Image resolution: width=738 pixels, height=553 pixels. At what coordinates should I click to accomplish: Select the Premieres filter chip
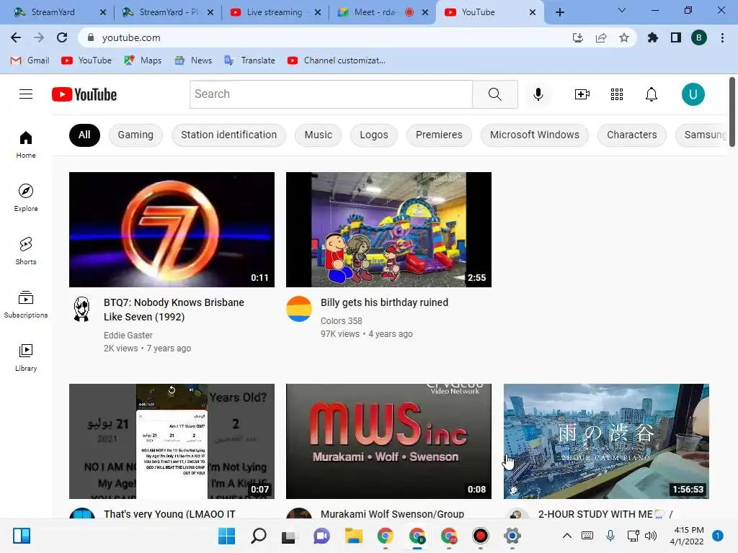tap(439, 135)
